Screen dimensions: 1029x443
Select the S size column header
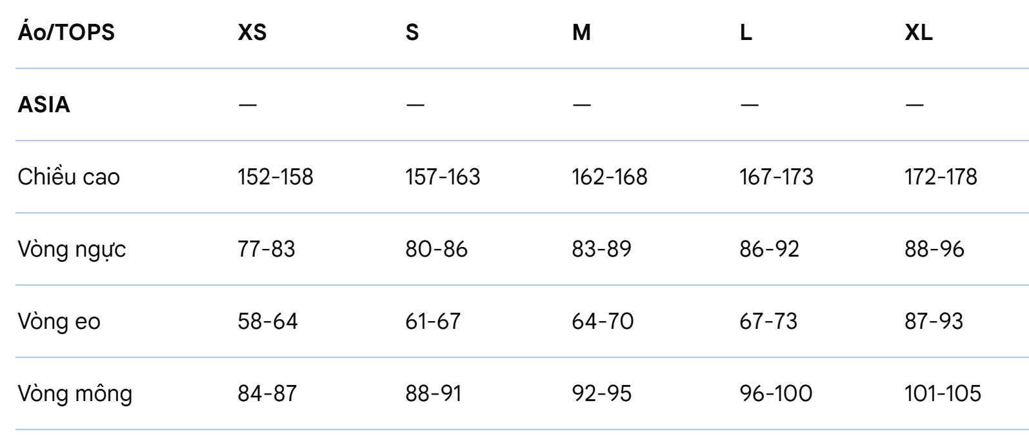(412, 33)
